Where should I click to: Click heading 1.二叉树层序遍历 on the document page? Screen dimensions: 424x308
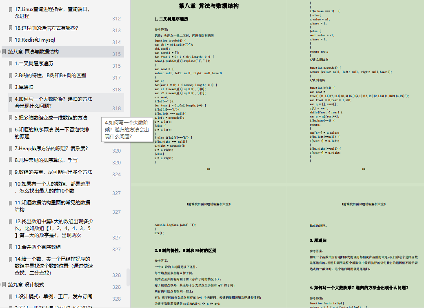point(171,19)
